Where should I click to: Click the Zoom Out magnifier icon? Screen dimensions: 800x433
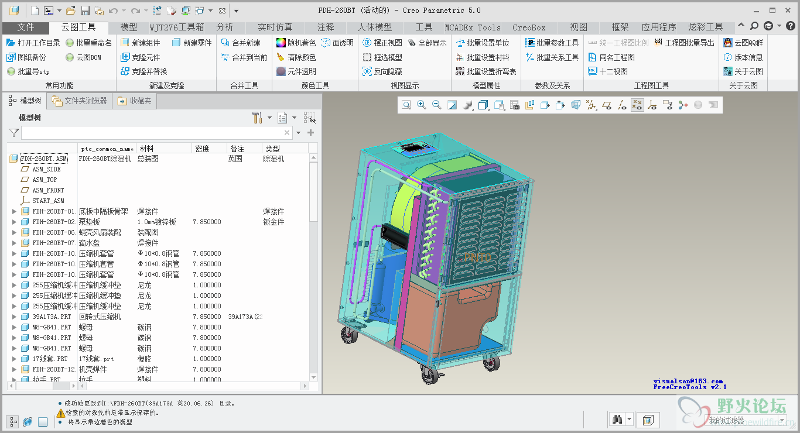click(437, 105)
